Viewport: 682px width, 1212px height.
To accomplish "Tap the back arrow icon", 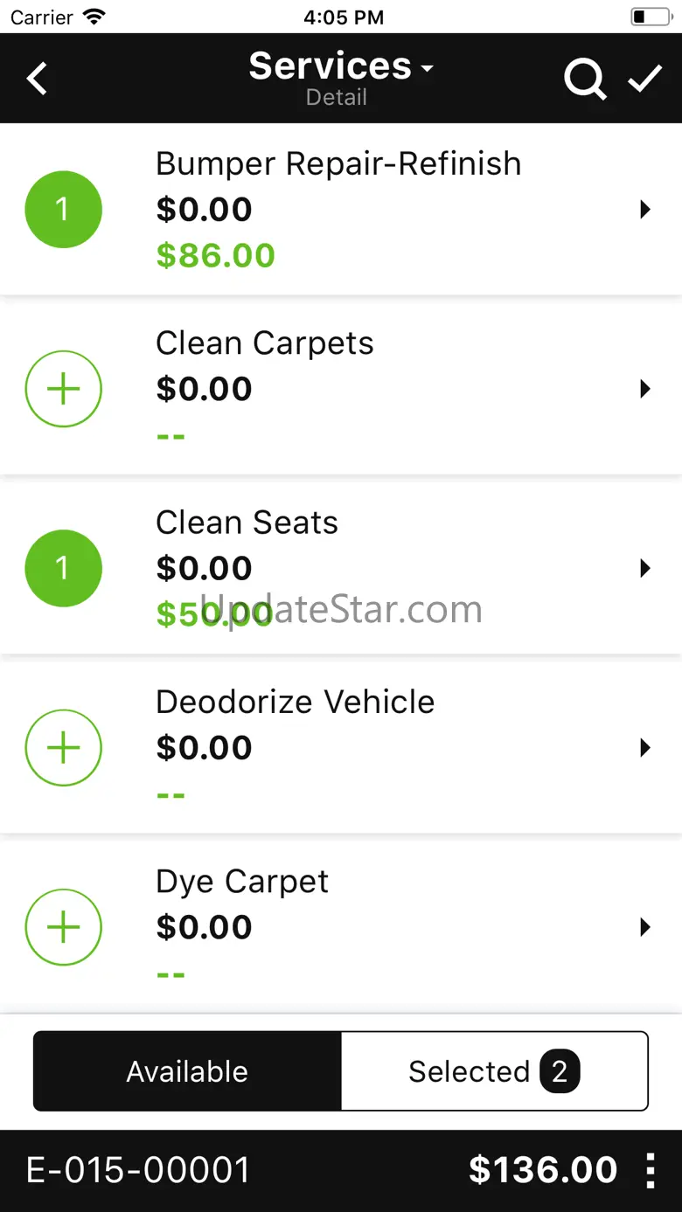I will pyautogui.click(x=37, y=79).
